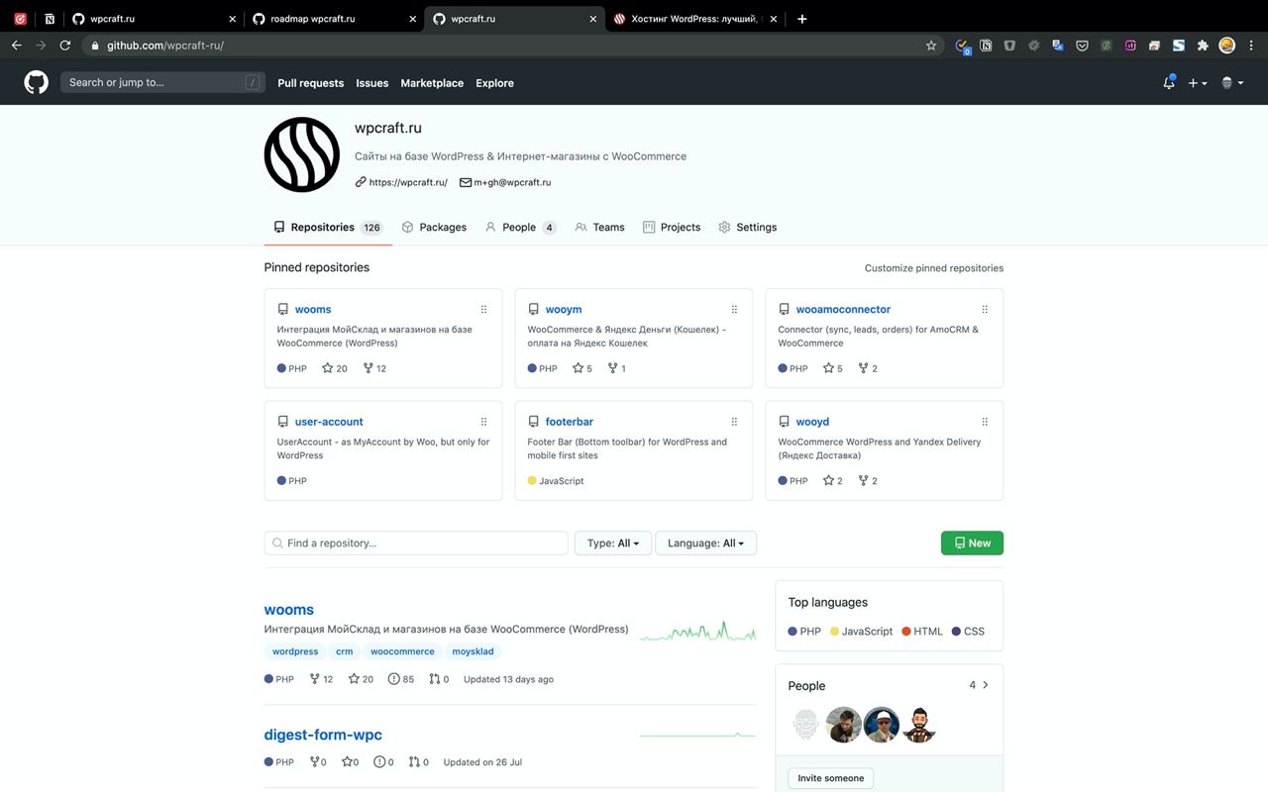Click the m+gh@wpcraft.ru email link

point(512,182)
